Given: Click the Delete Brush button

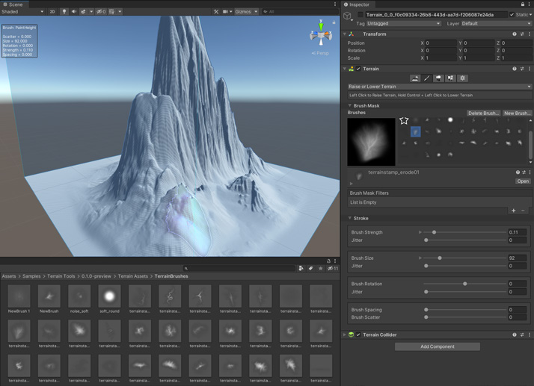Looking at the screenshot, I should pos(483,113).
